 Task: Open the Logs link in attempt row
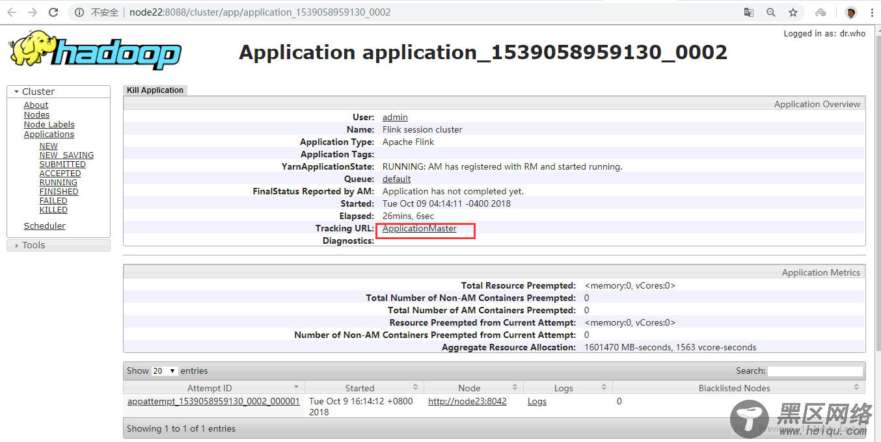[537, 402]
